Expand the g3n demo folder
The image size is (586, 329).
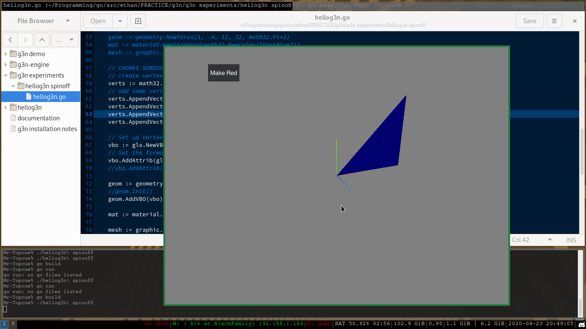point(6,54)
